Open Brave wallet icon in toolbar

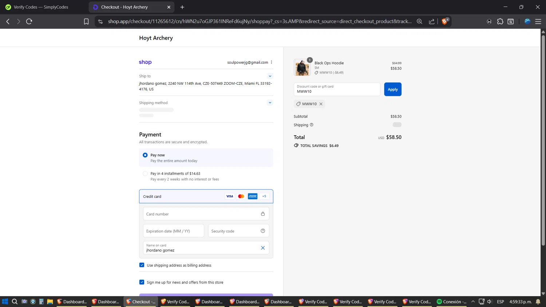[489, 21]
